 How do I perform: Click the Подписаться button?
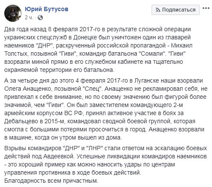click(x=176, y=10)
